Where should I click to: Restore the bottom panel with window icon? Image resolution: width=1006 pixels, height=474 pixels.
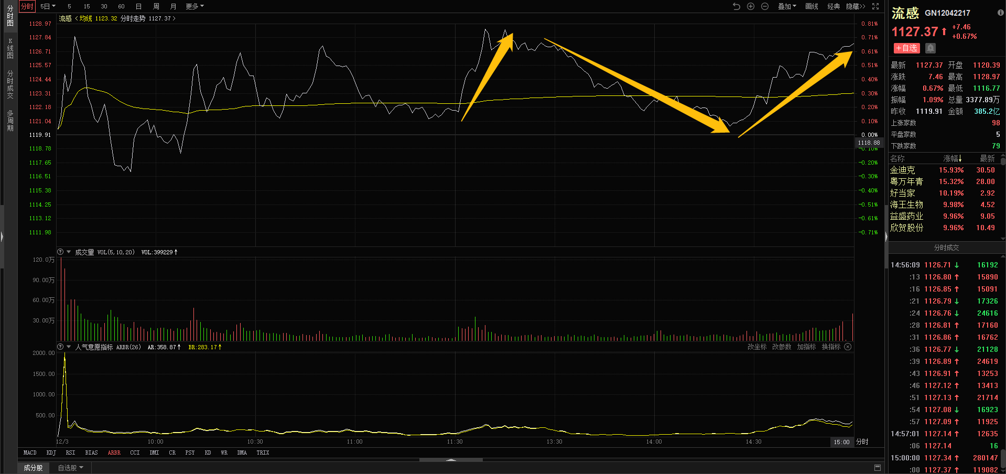click(x=878, y=468)
